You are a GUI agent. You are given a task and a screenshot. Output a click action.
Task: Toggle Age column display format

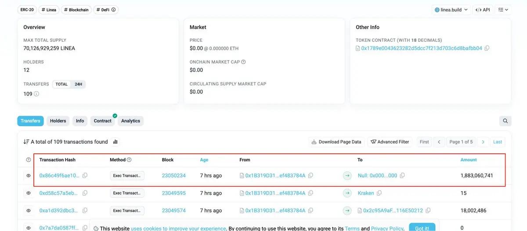(204, 160)
